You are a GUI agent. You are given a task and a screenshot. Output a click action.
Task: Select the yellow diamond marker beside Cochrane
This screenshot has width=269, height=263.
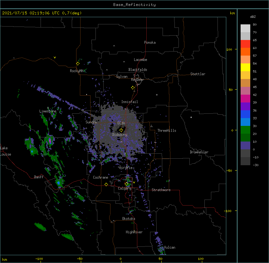(x=106, y=184)
